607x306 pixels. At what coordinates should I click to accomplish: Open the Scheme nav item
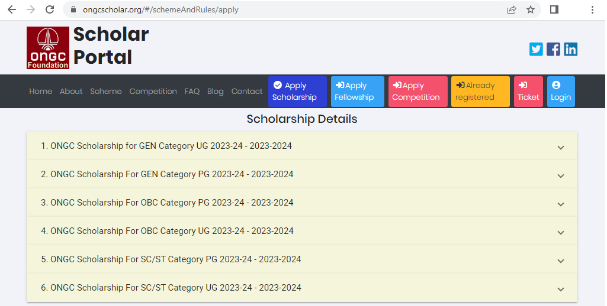pos(106,91)
